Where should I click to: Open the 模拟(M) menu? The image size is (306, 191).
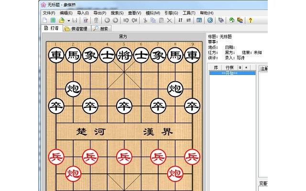click(153, 13)
